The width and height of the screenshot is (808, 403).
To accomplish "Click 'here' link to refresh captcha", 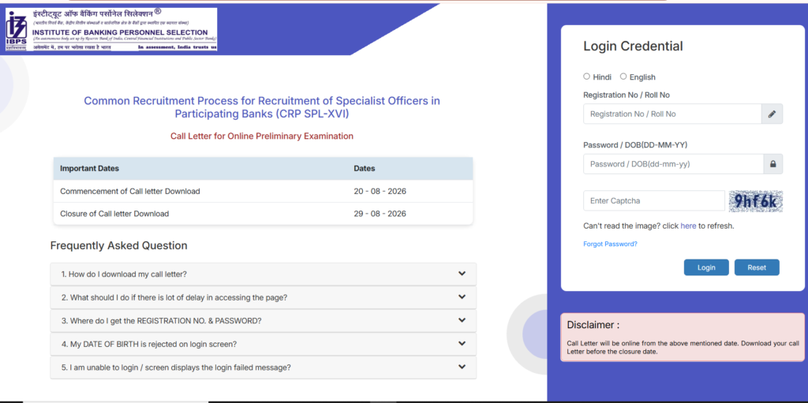I will tap(688, 226).
